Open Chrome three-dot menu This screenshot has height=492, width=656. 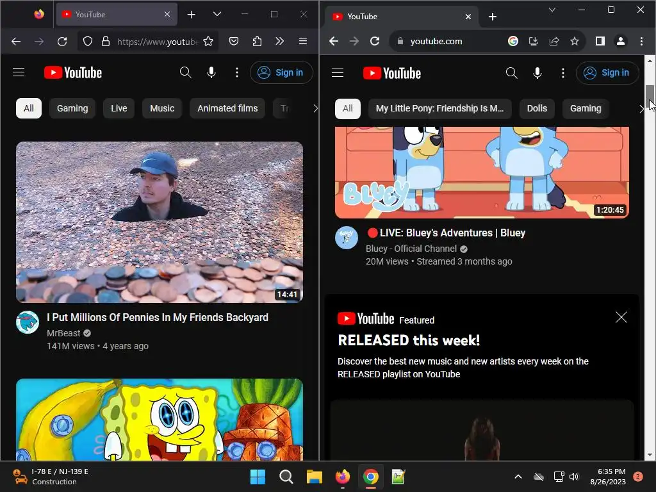tap(641, 41)
